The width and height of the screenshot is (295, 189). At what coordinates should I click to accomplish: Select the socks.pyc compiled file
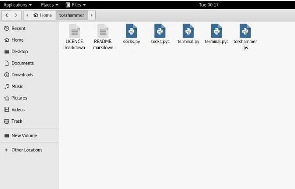coord(160,32)
